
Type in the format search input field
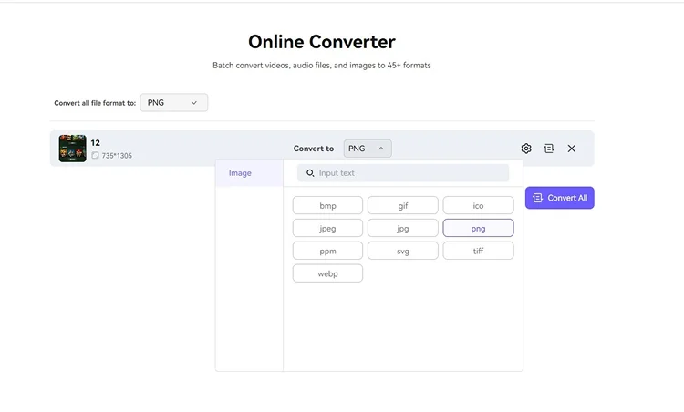point(410,173)
